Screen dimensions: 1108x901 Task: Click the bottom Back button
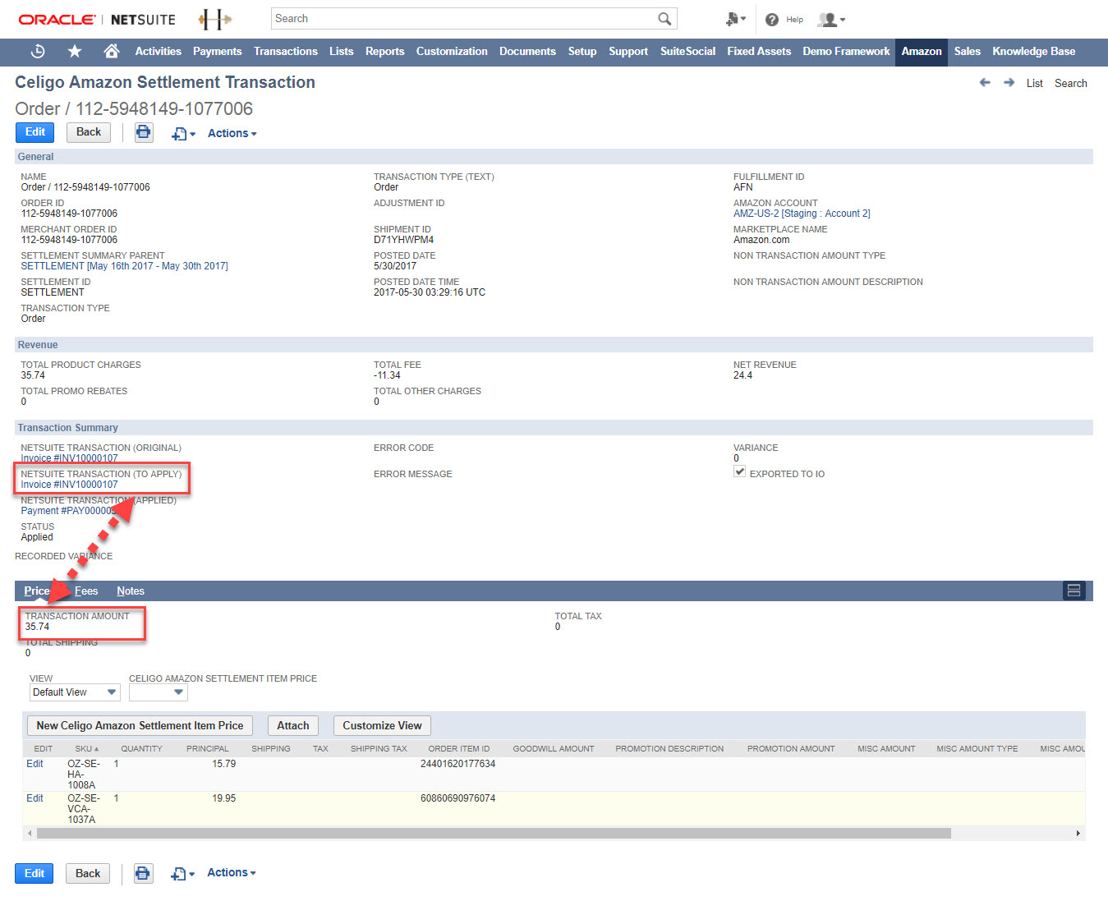88,873
